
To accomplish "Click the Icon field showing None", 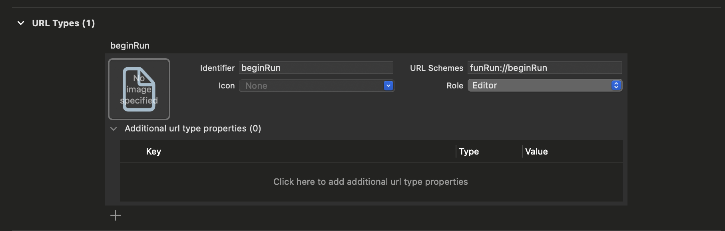I will coord(311,86).
